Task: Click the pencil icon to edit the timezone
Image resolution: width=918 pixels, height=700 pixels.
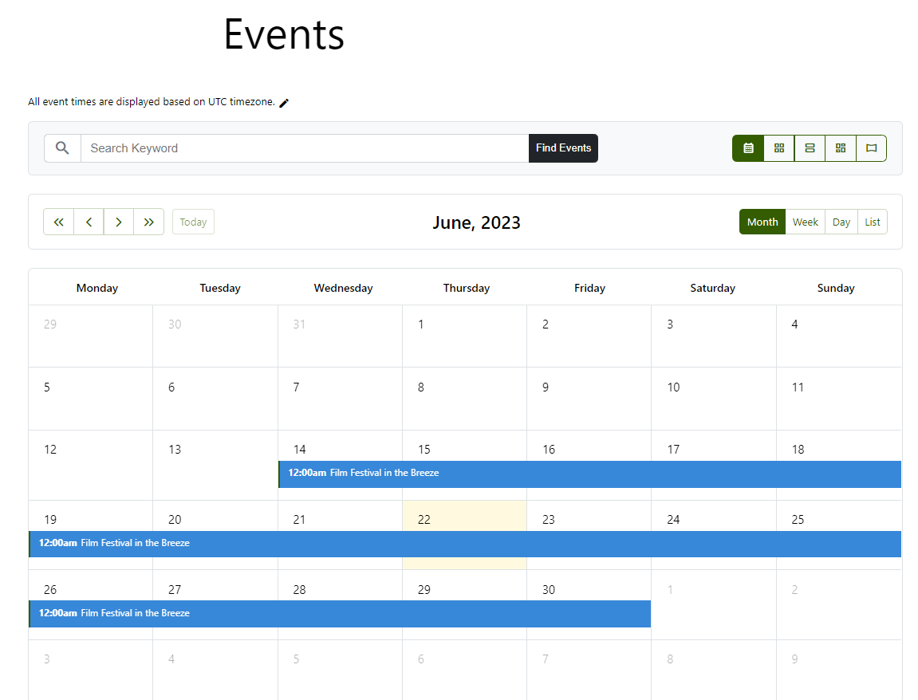Action: (284, 102)
